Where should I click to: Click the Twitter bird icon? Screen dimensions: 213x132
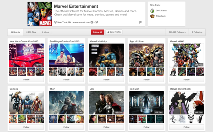click(x=97, y=22)
